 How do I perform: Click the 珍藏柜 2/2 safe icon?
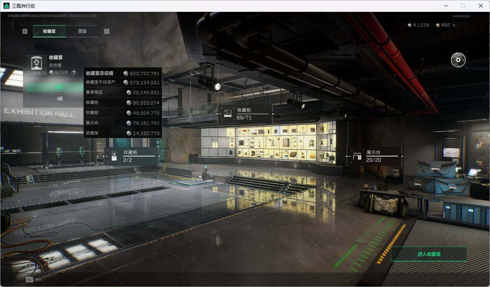(x=114, y=156)
